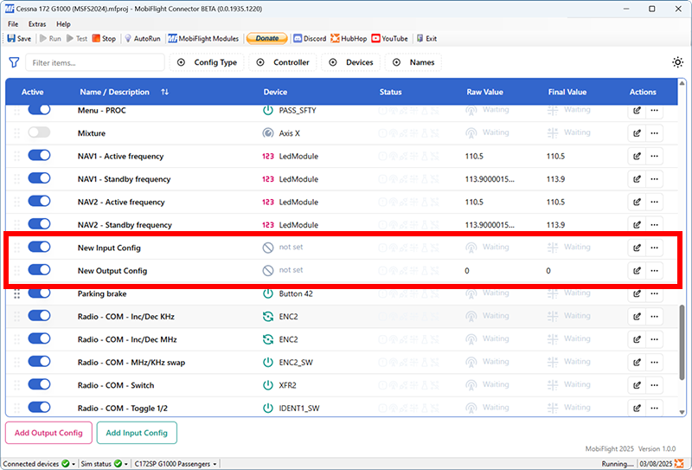Open the Names filter dropdown

coord(413,62)
